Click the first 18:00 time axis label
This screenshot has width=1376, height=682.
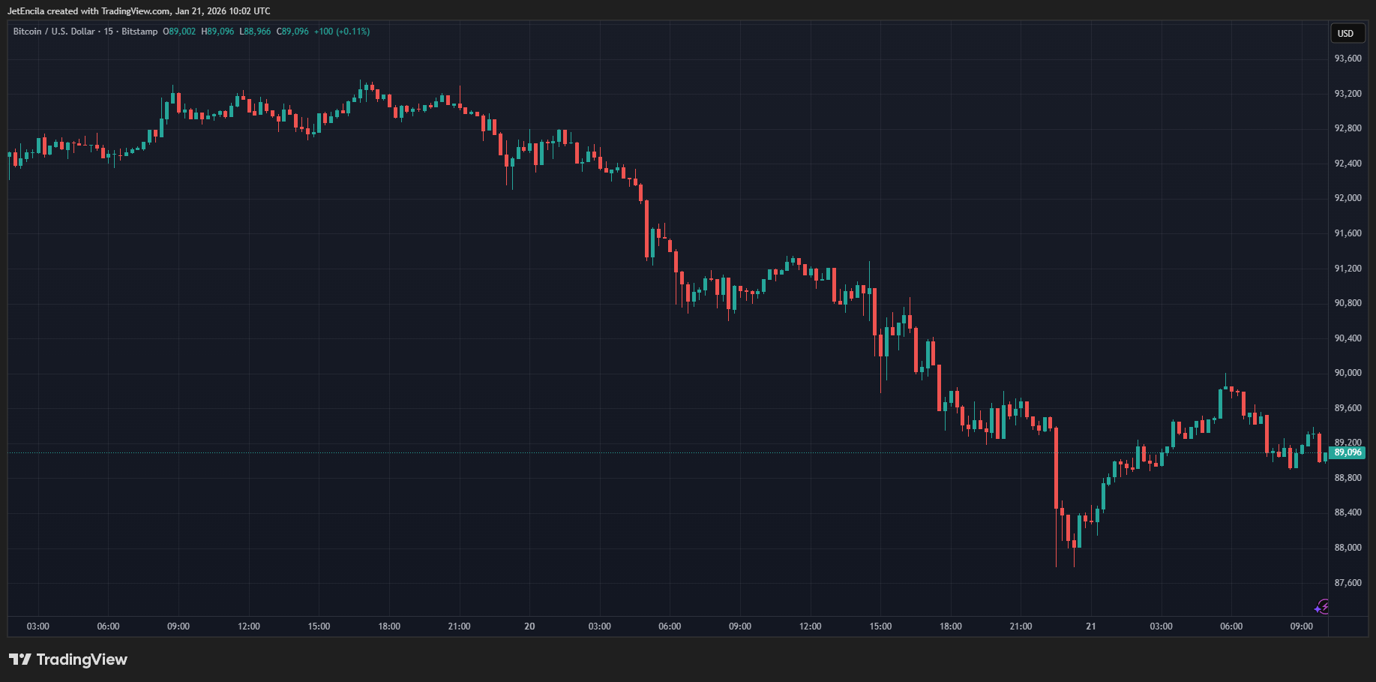pyautogui.click(x=389, y=626)
